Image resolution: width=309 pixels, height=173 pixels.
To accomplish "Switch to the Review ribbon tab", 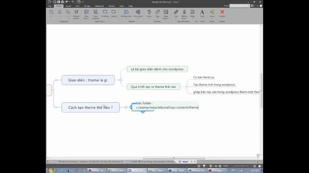I will [x=112, y=6].
